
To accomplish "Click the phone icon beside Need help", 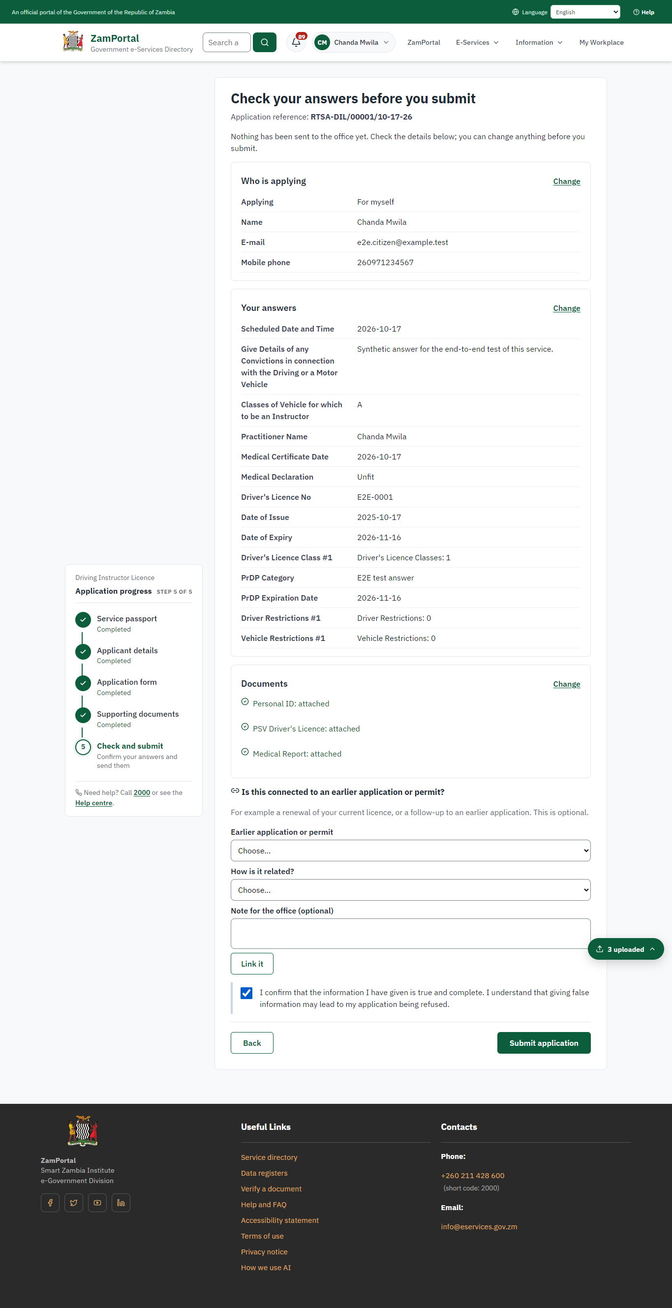I will click(x=78, y=792).
